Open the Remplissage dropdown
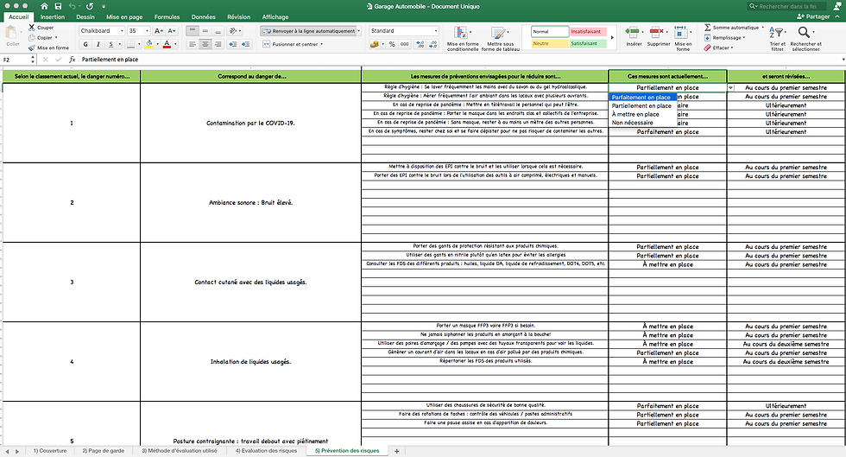This screenshot has width=846, height=457. (724, 37)
